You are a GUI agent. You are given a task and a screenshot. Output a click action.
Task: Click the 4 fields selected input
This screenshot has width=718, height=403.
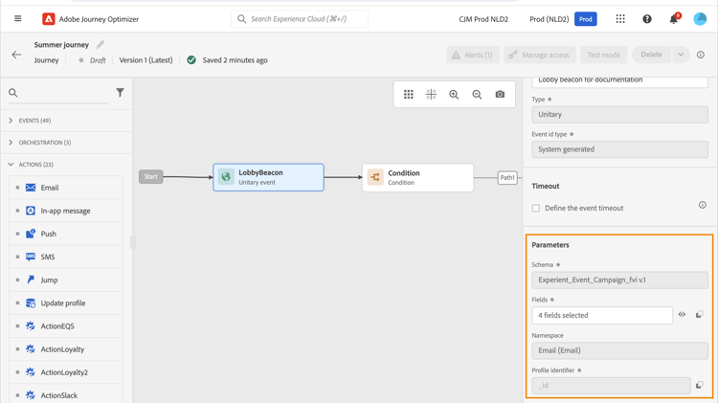tap(602, 315)
